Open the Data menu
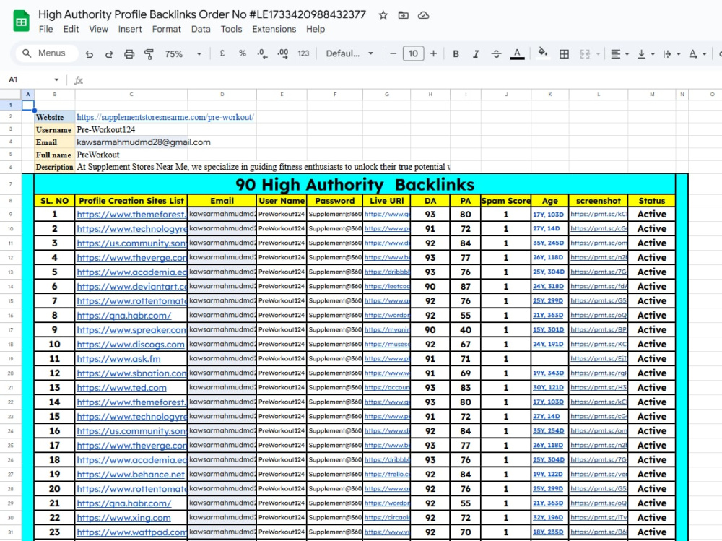The width and height of the screenshot is (722, 541). pyautogui.click(x=200, y=29)
